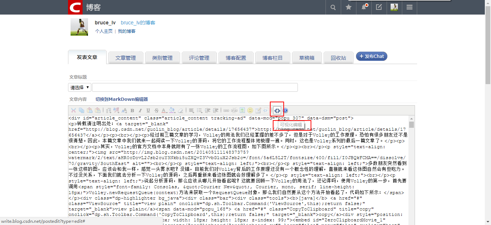Switch to the 文章管理 tab

[125, 58]
